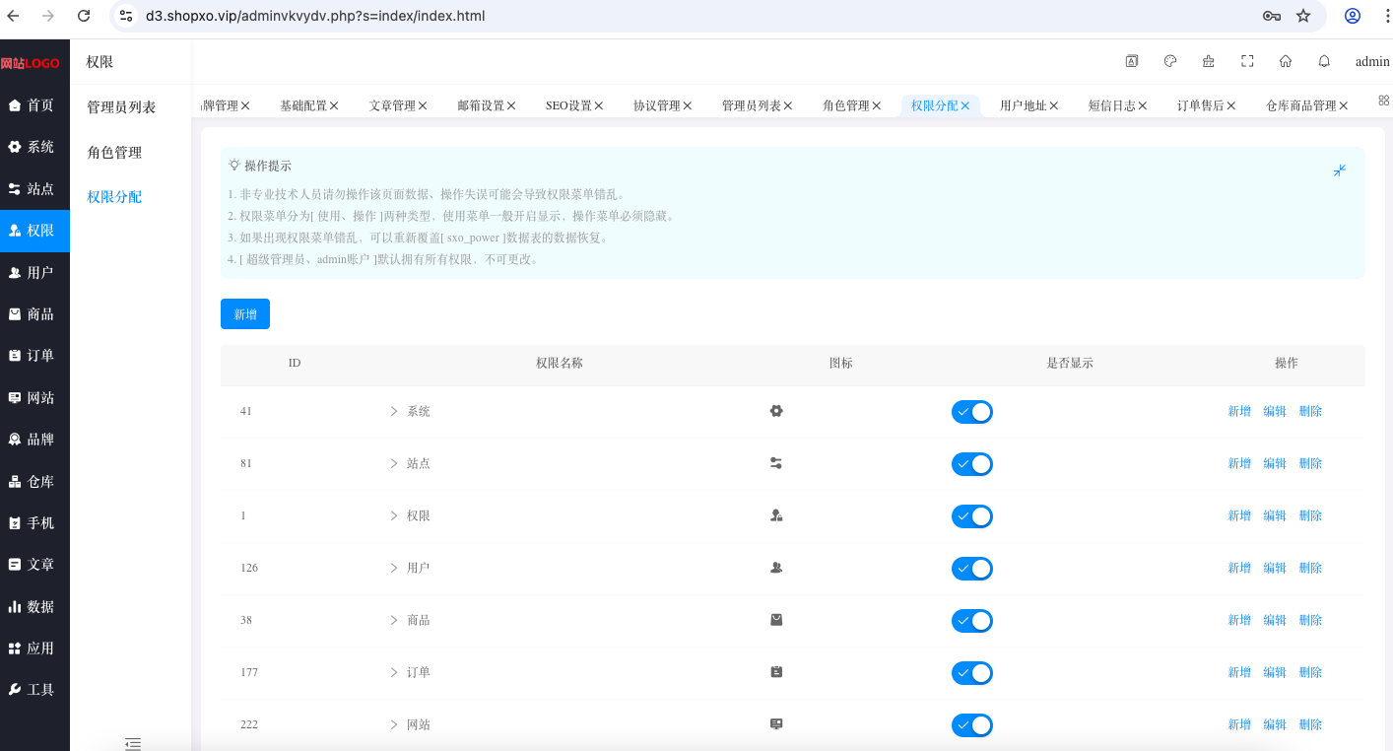Expand the 用户 permission row

(x=394, y=568)
